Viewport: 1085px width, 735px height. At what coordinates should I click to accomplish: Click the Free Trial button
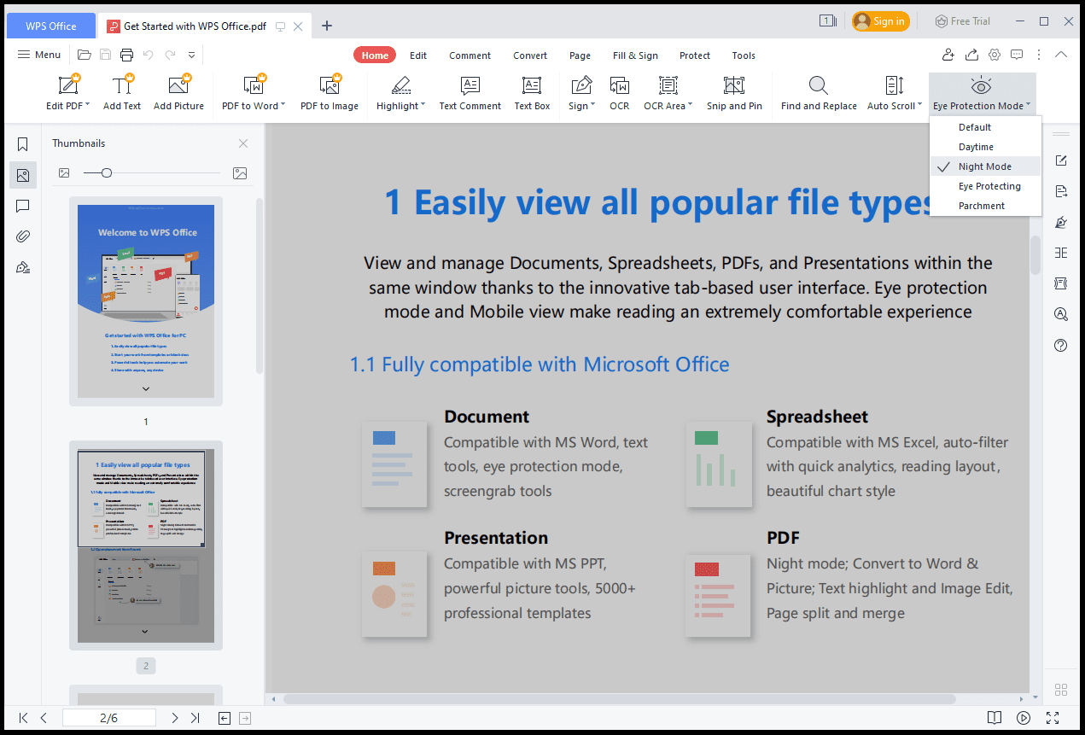coord(962,21)
